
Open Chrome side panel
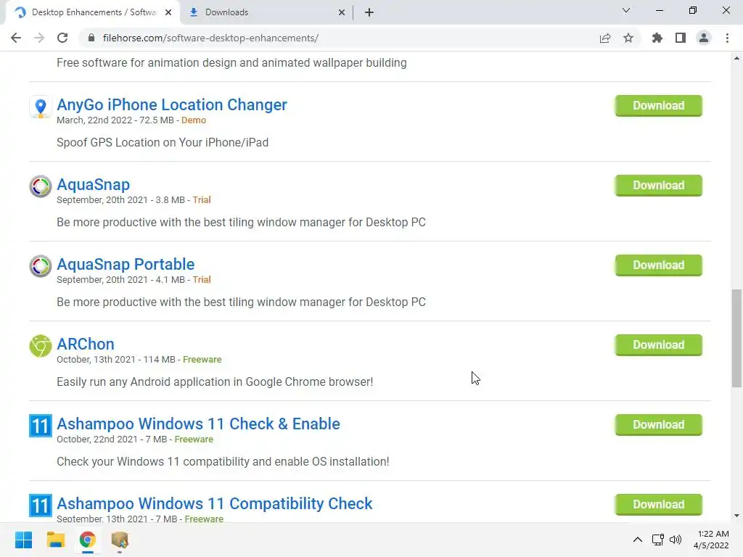681,38
